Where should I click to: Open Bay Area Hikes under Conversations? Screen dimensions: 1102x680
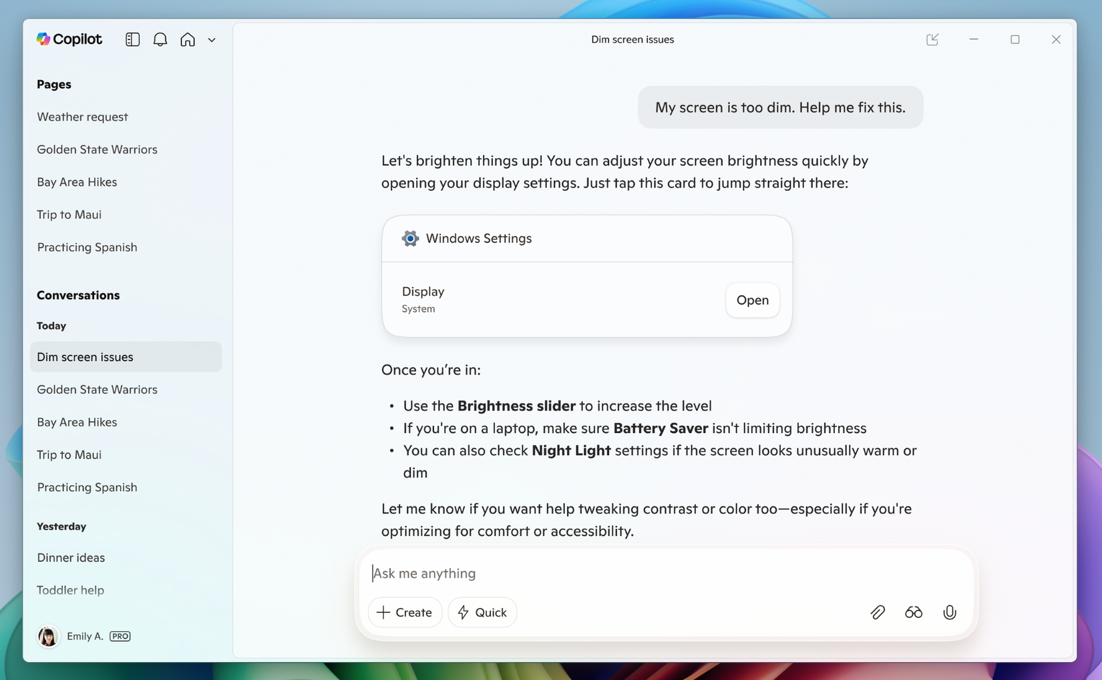coord(77,422)
